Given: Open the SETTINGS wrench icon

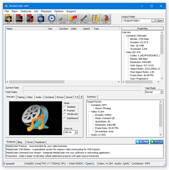Looking at the screenshot, I should click(x=84, y=19).
